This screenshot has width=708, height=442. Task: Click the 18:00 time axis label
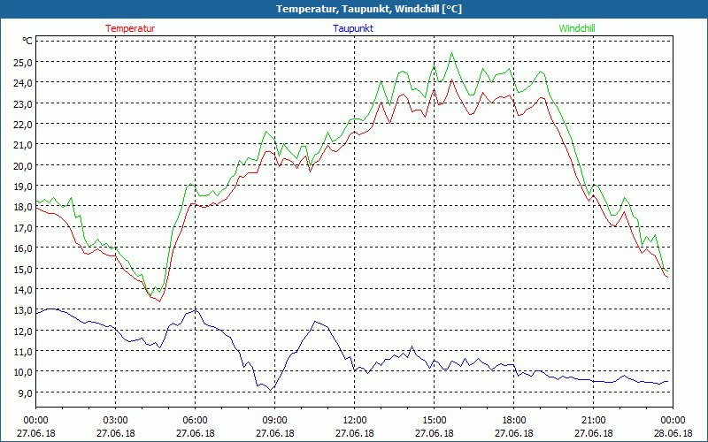(513, 420)
